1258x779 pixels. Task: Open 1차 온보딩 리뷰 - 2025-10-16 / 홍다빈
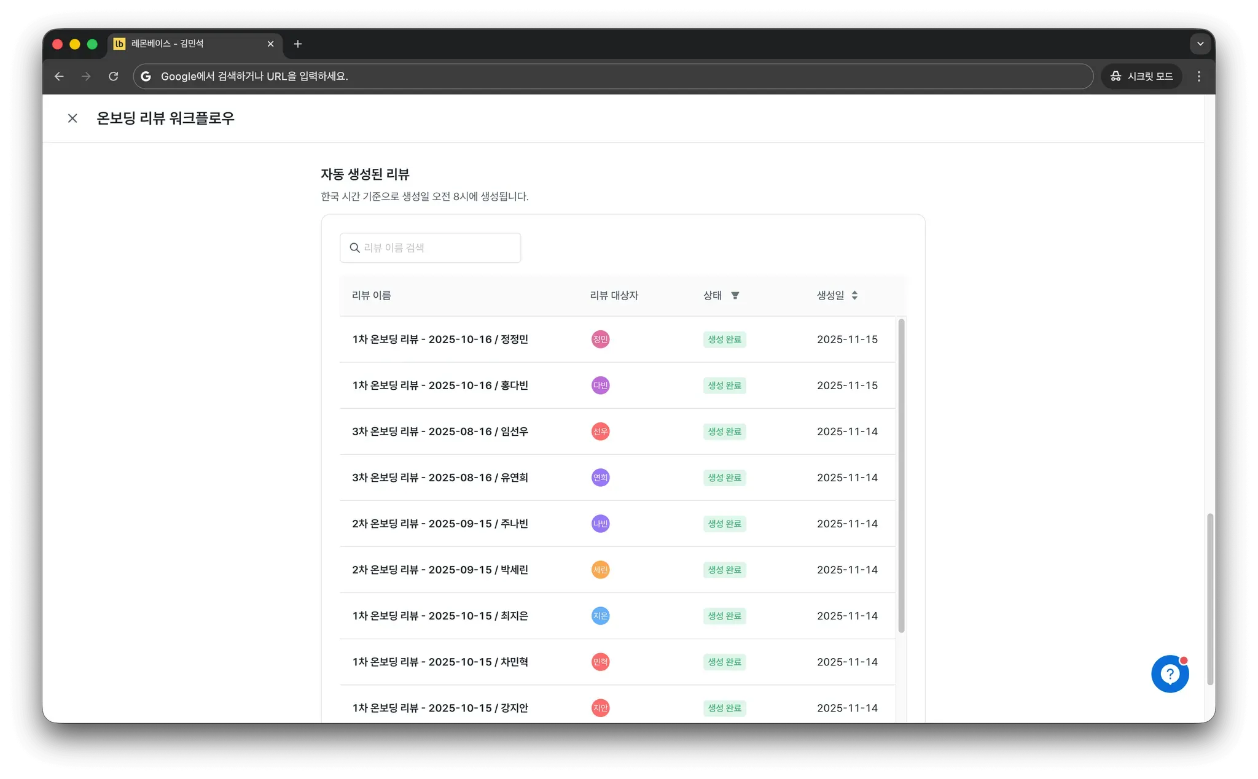point(440,386)
